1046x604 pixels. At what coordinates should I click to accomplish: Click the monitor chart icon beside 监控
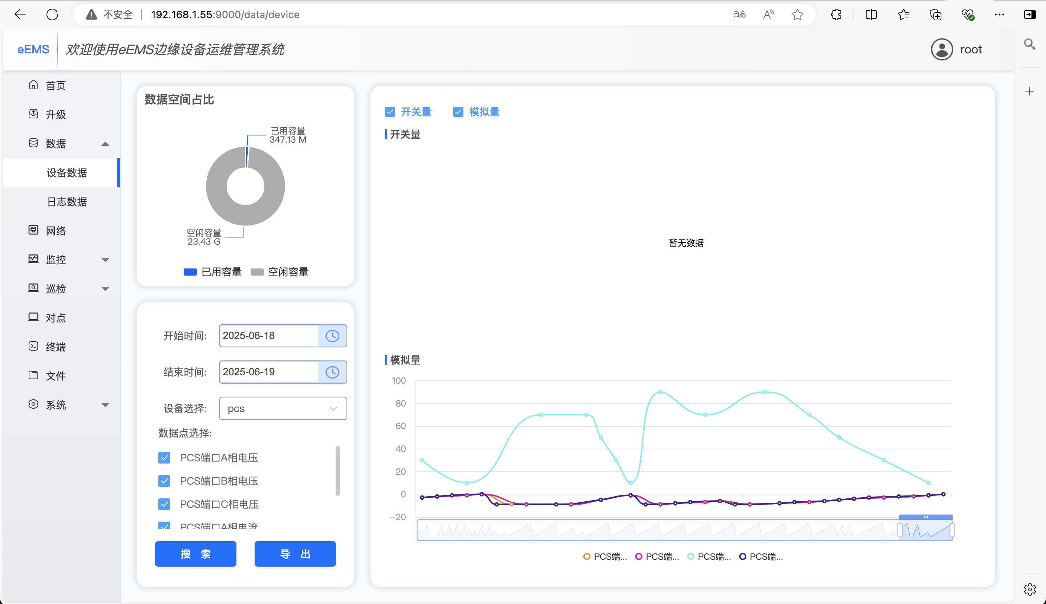[33, 259]
